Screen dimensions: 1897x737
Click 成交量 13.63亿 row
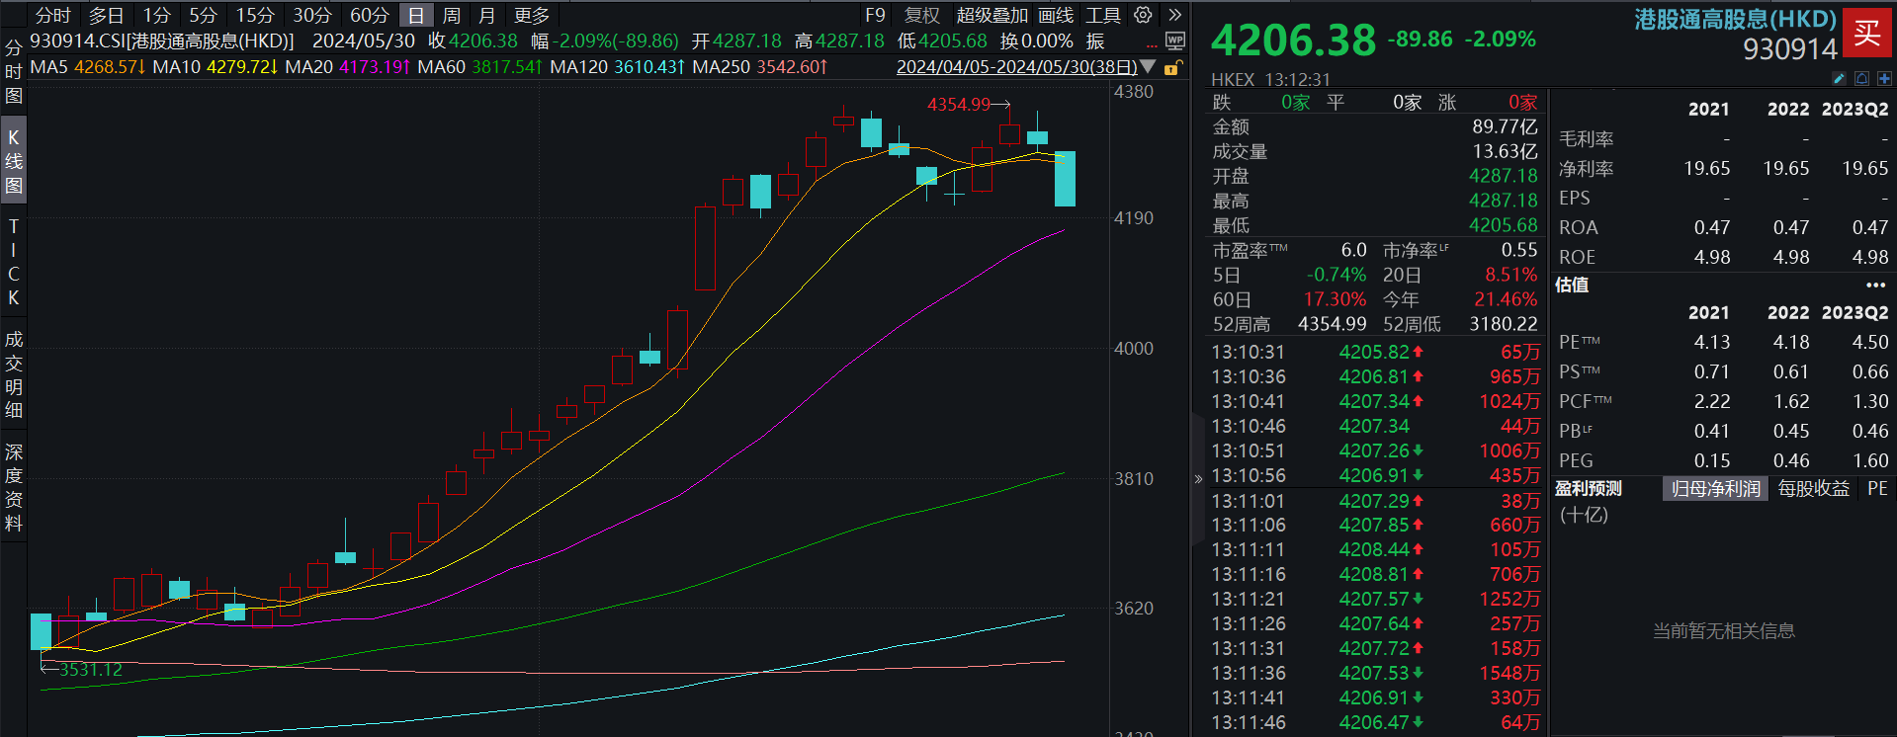[x=1375, y=151]
